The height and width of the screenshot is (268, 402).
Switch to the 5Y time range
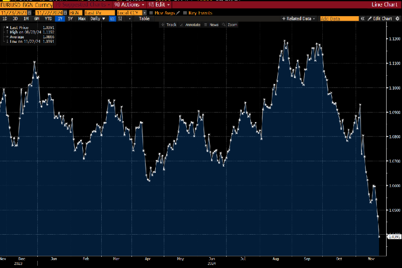pyautogui.click(x=70, y=19)
